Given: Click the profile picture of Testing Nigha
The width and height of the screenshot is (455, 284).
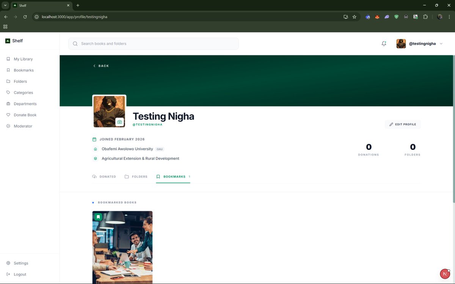Looking at the screenshot, I should (109, 111).
